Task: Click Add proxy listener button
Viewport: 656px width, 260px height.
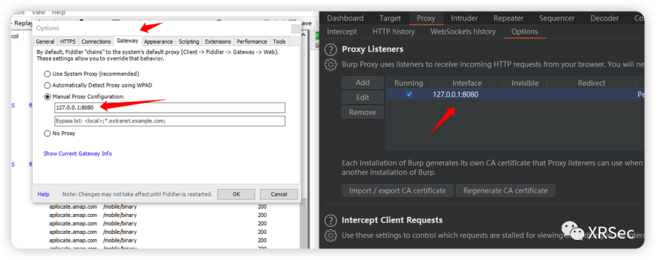Action: pyautogui.click(x=362, y=82)
